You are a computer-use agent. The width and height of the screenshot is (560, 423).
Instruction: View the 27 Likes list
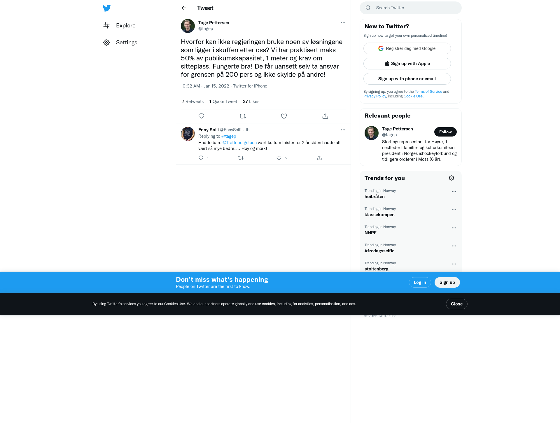click(x=251, y=102)
